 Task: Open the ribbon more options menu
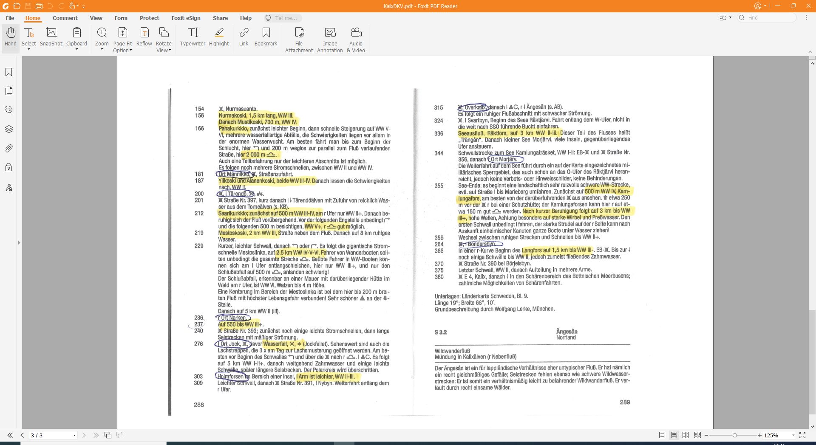[x=806, y=18]
